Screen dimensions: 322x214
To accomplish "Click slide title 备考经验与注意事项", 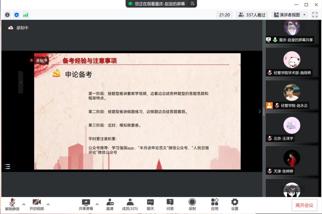I will (x=90, y=61).
